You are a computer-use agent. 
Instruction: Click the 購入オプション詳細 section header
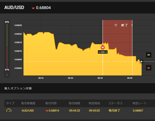18,88
